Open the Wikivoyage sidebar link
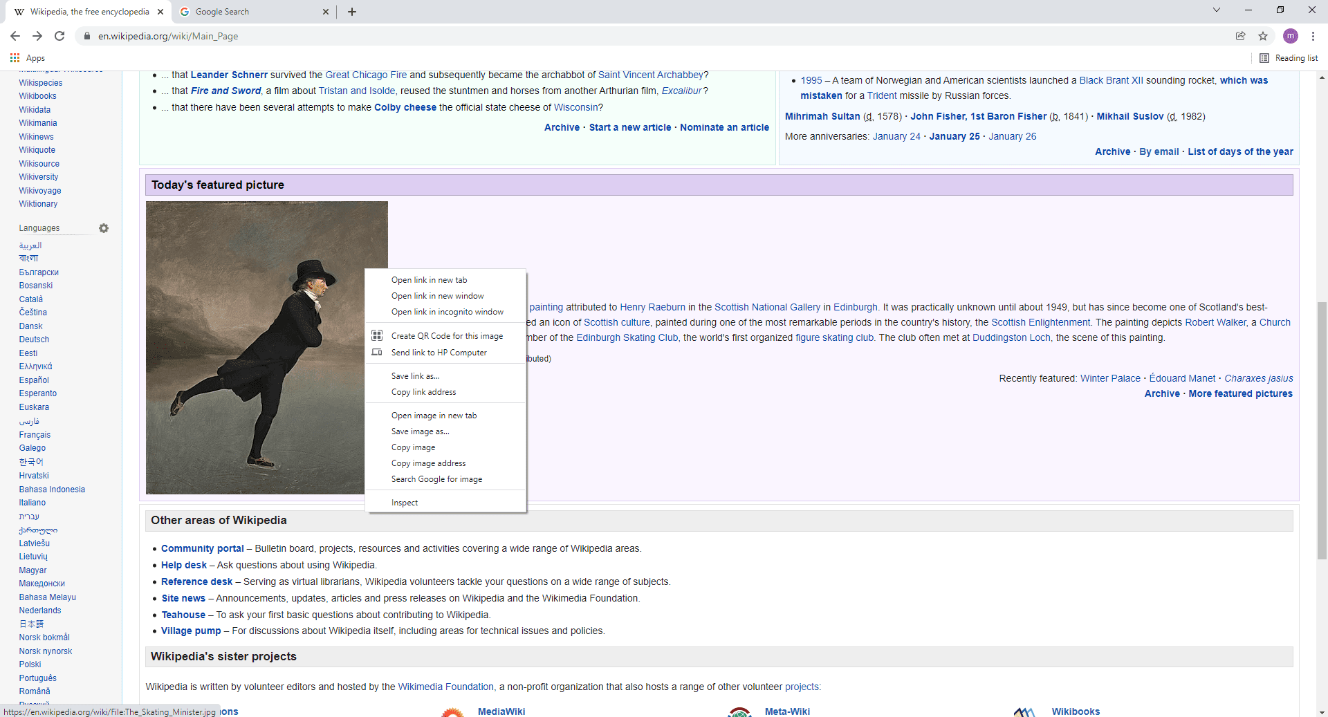The image size is (1328, 717). tap(40, 191)
